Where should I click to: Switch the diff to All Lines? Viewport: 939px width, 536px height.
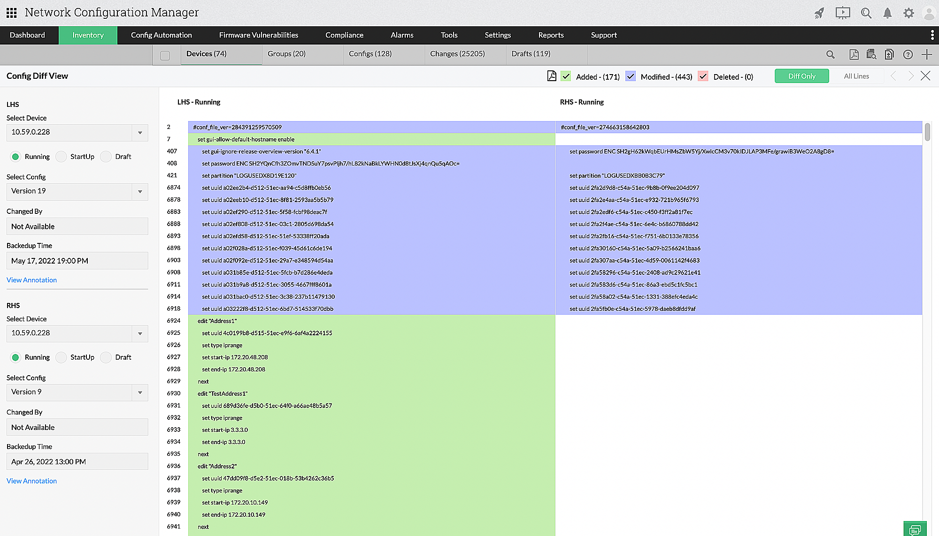click(x=856, y=76)
